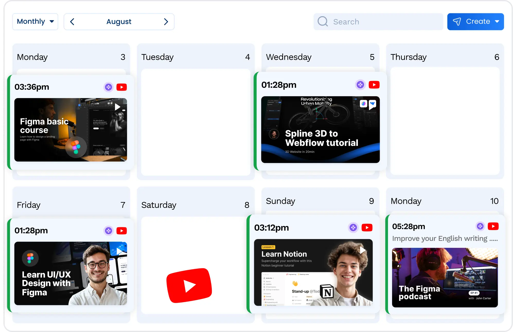This screenshot has width=513, height=332.
Task: Click the YouTube icon on The Figma podcast event
Action: (x=493, y=226)
